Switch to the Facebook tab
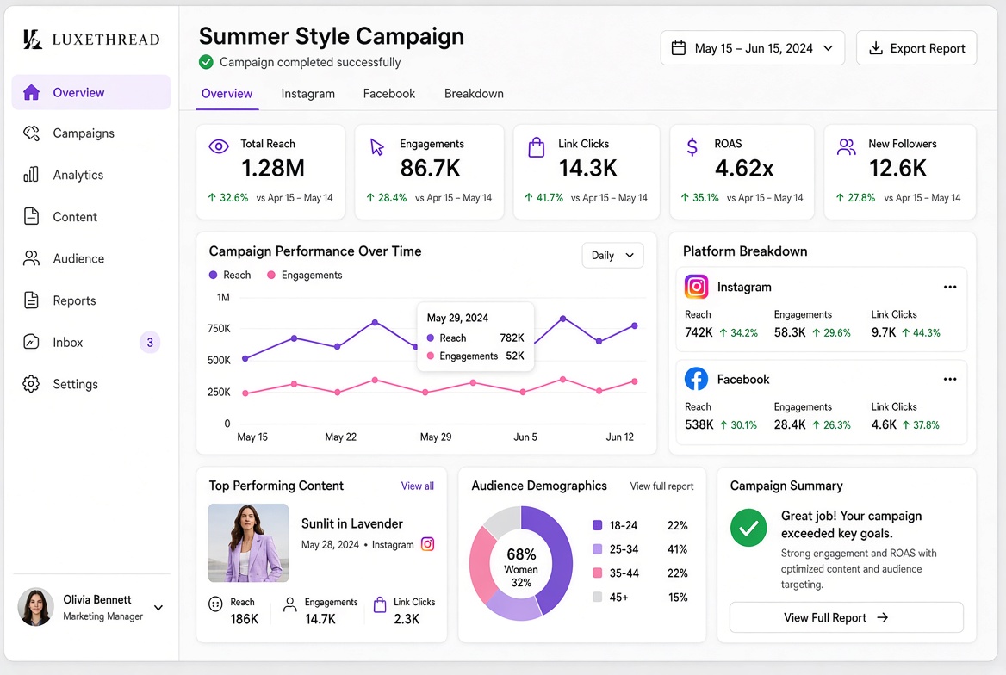Image resolution: width=1006 pixels, height=675 pixels. click(x=388, y=94)
